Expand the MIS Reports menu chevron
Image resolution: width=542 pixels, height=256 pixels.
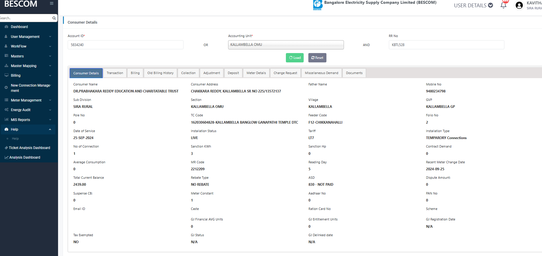tap(50, 120)
